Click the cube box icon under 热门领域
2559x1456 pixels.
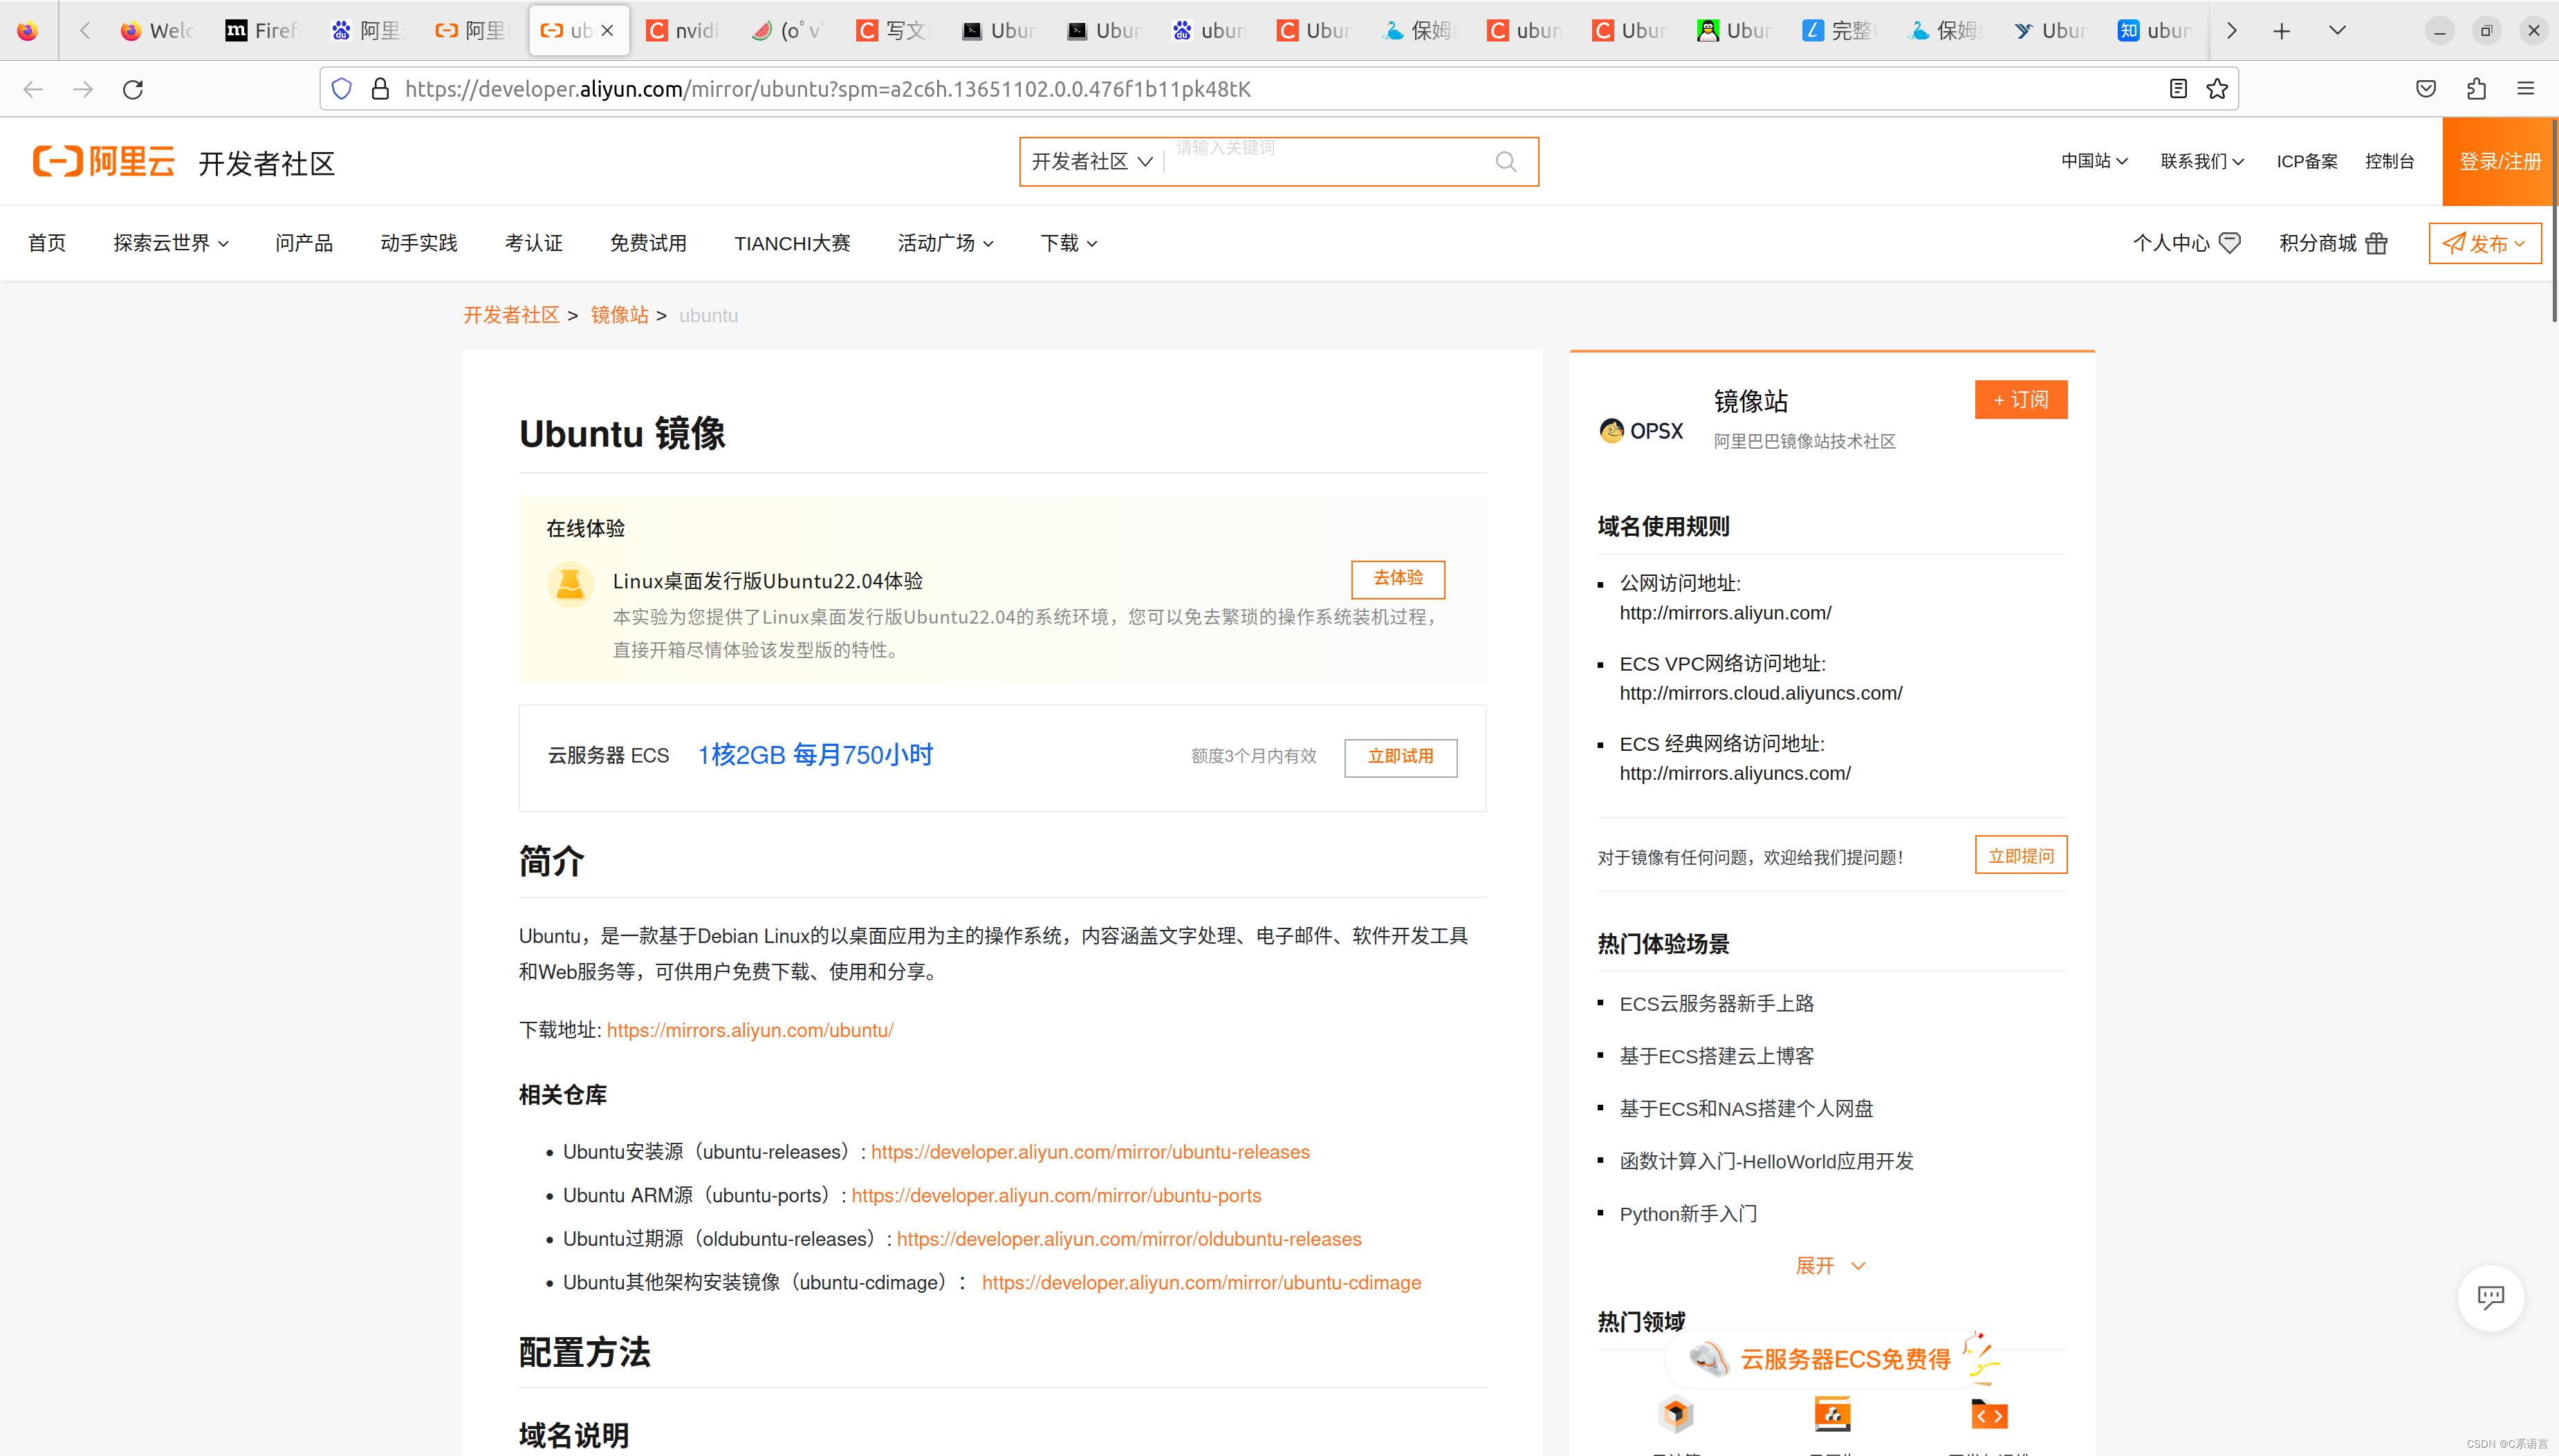1676,1414
